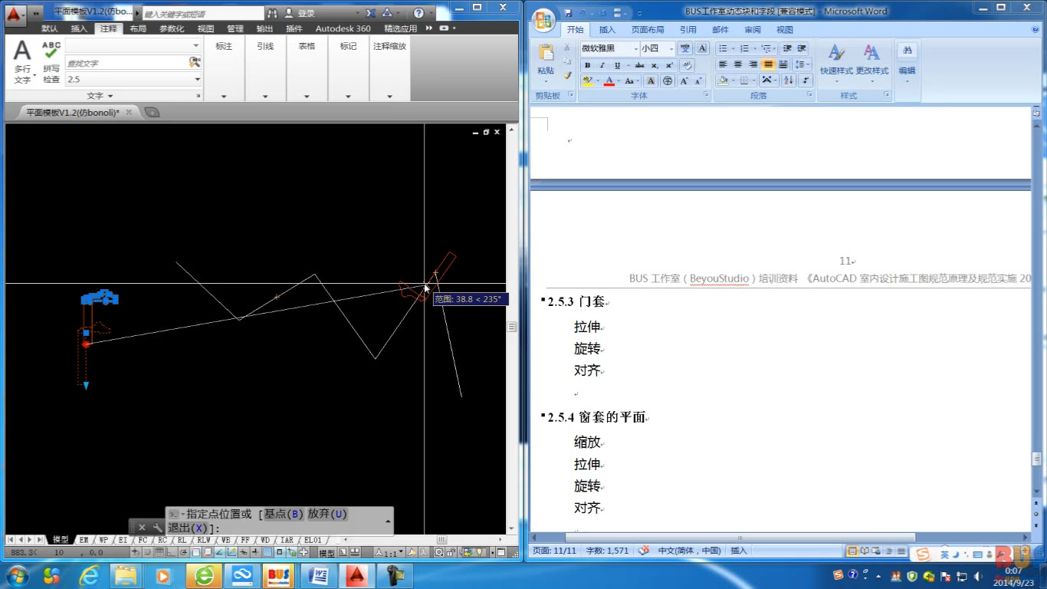
Task: Click the decrease indent icon in Word
Action: click(787, 48)
